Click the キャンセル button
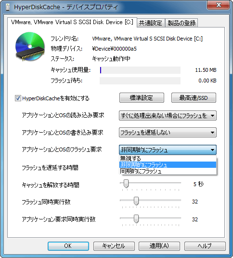Screen dimensions: 233x258 pyautogui.click(x=114, y=246)
